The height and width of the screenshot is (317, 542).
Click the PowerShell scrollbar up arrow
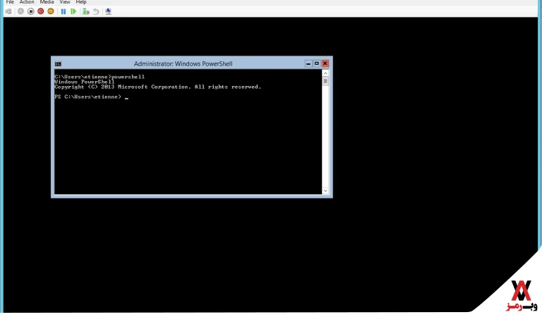click(325, 73)
